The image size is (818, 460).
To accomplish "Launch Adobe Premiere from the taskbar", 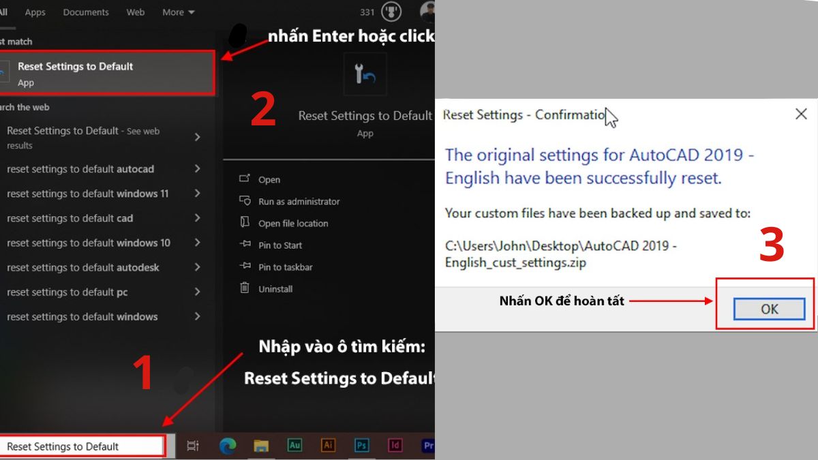I will pyautogui.click(x=428, y=445).
